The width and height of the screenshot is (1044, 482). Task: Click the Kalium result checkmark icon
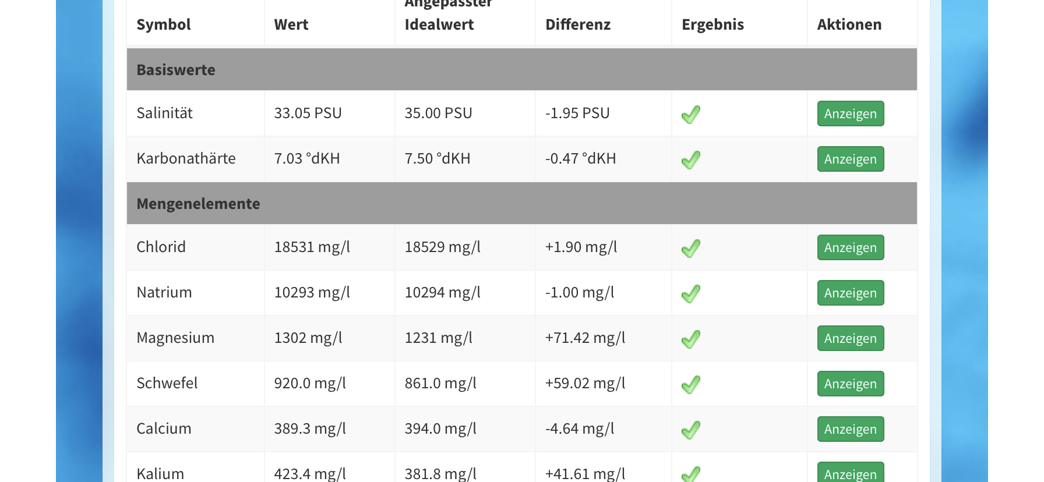tap(691, 474)
